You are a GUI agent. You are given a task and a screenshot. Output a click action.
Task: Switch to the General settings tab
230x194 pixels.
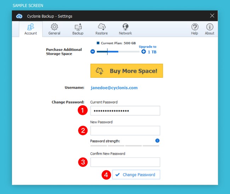[x=54, y=29]
